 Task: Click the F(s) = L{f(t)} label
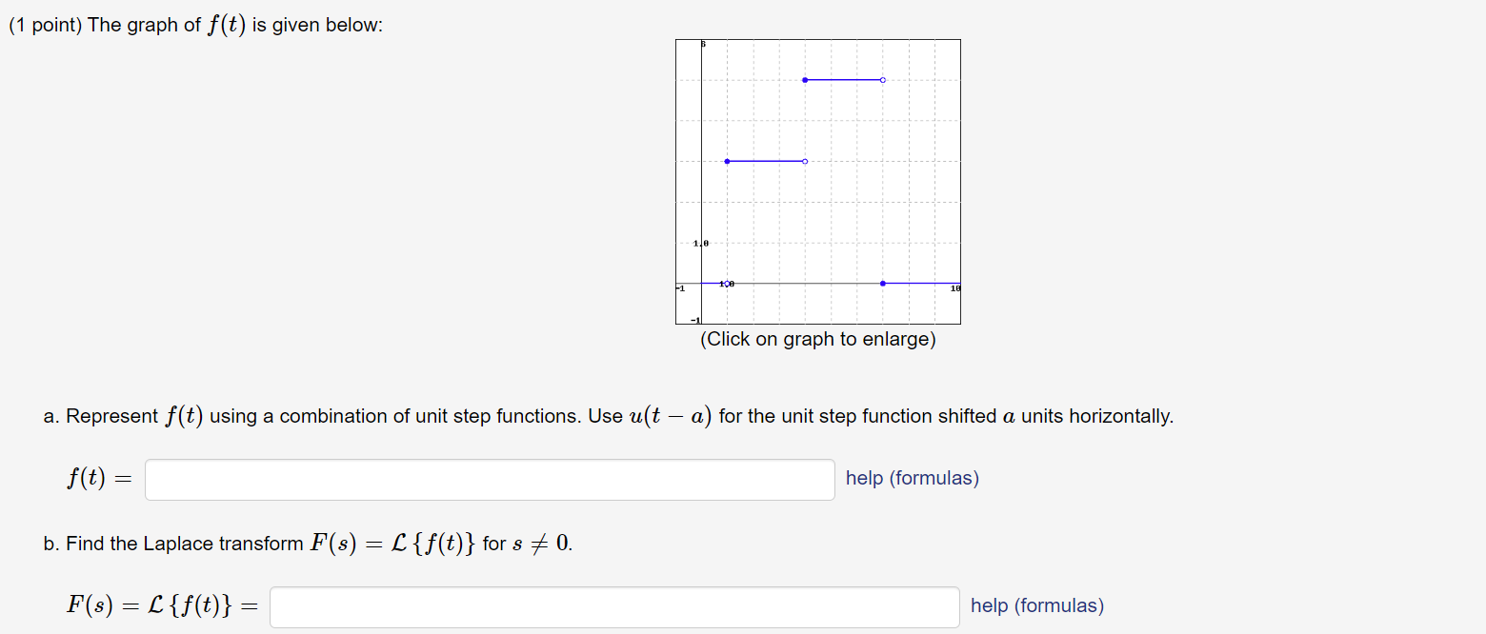tap(157, 606)
